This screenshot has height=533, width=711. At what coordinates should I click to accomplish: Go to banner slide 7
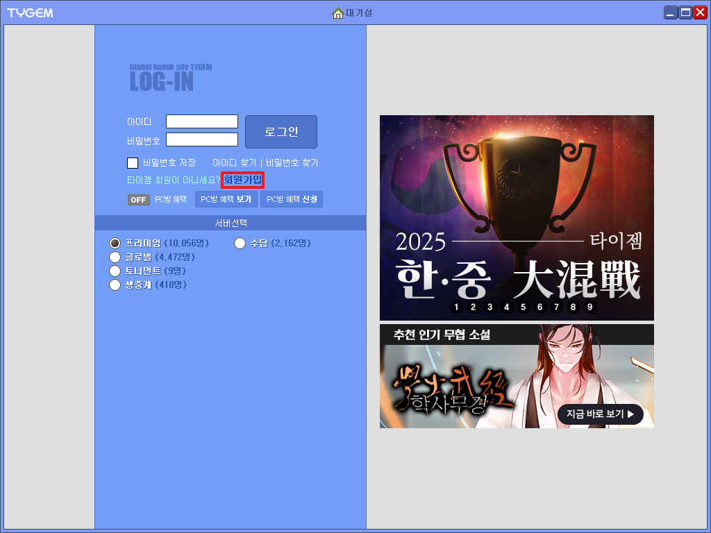tap(556, 307)
